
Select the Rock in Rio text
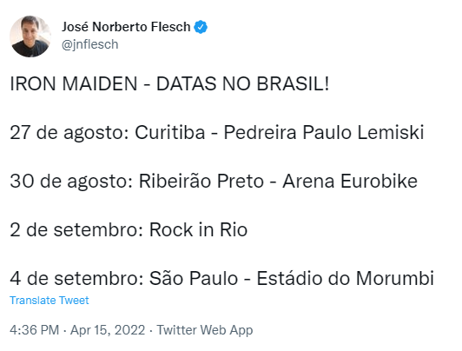(x=198, y=229)
